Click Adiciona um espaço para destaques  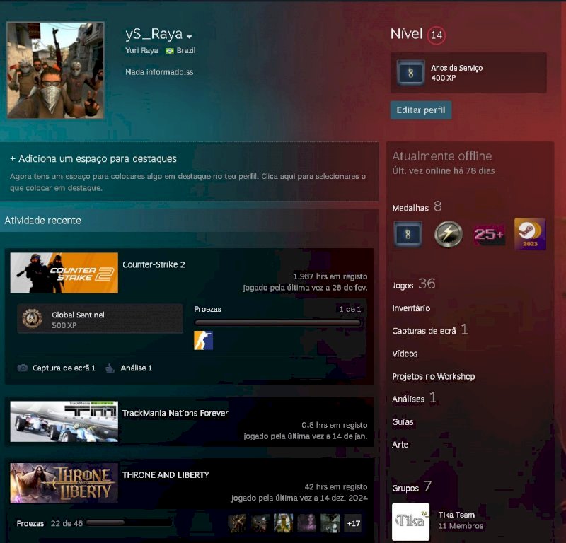point(93,159)
